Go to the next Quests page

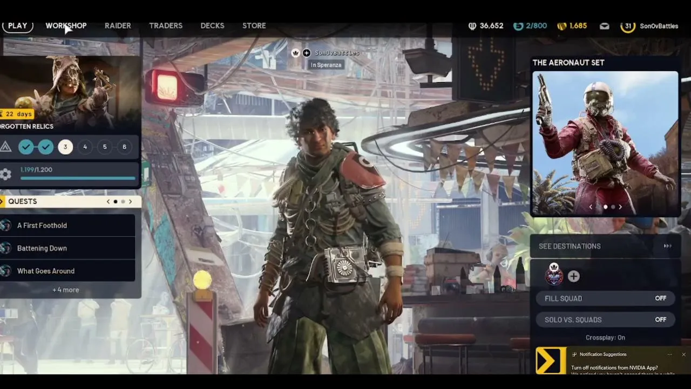pos(130,202)
